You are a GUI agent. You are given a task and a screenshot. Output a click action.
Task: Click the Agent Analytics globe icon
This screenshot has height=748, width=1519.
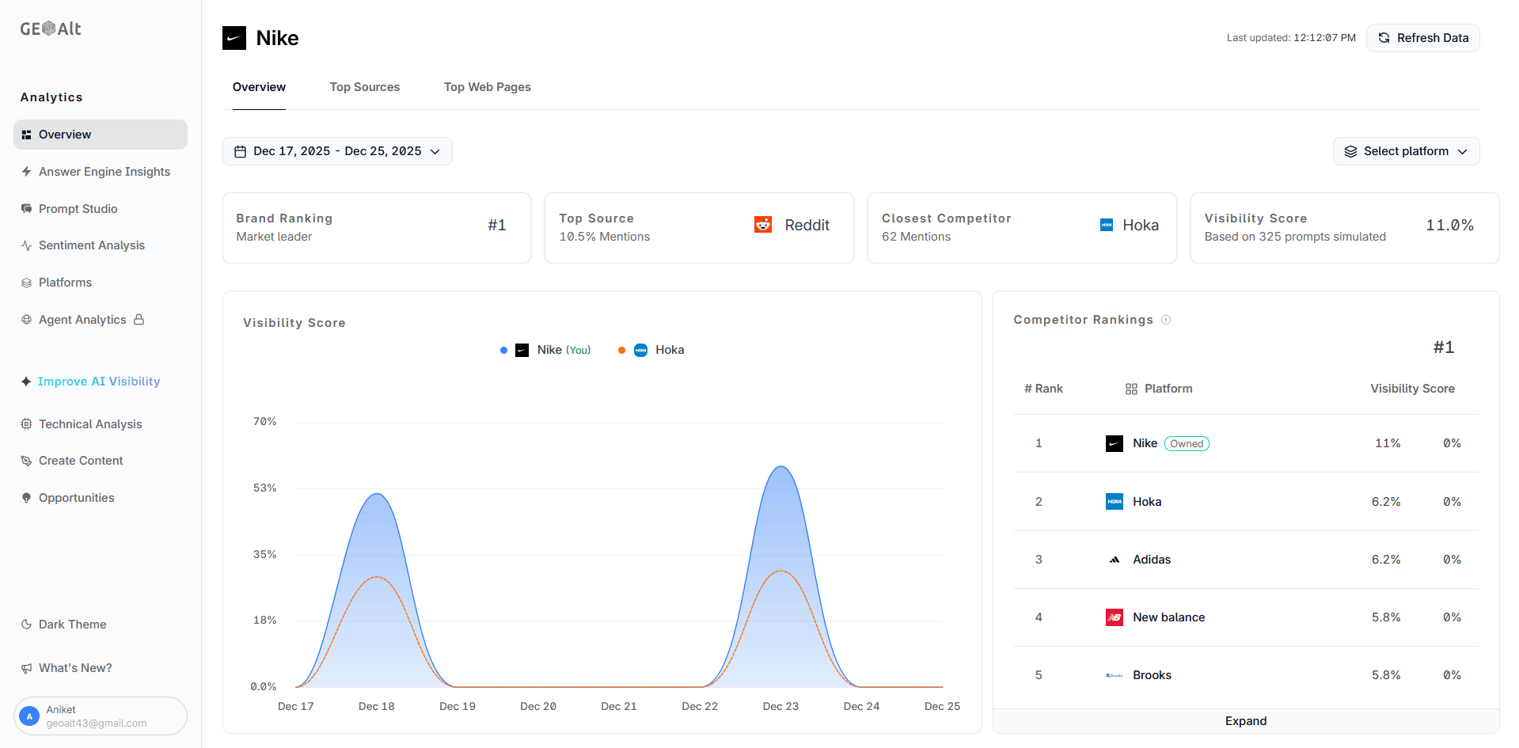26,320
